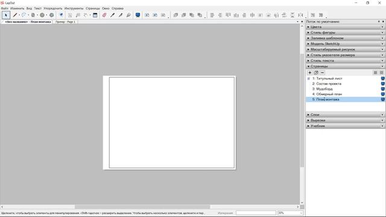Select the pink Eraser tool
The image size is (386, 217).
[x=104, y=15]
